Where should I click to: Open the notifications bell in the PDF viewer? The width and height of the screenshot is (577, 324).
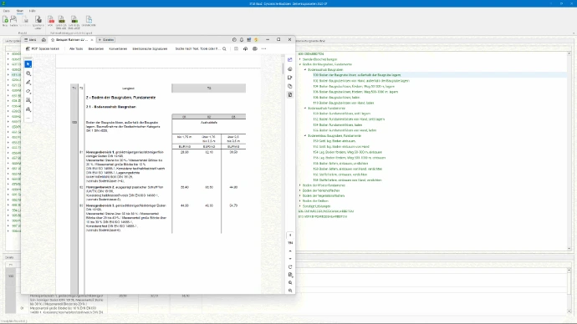click(242, 40)
